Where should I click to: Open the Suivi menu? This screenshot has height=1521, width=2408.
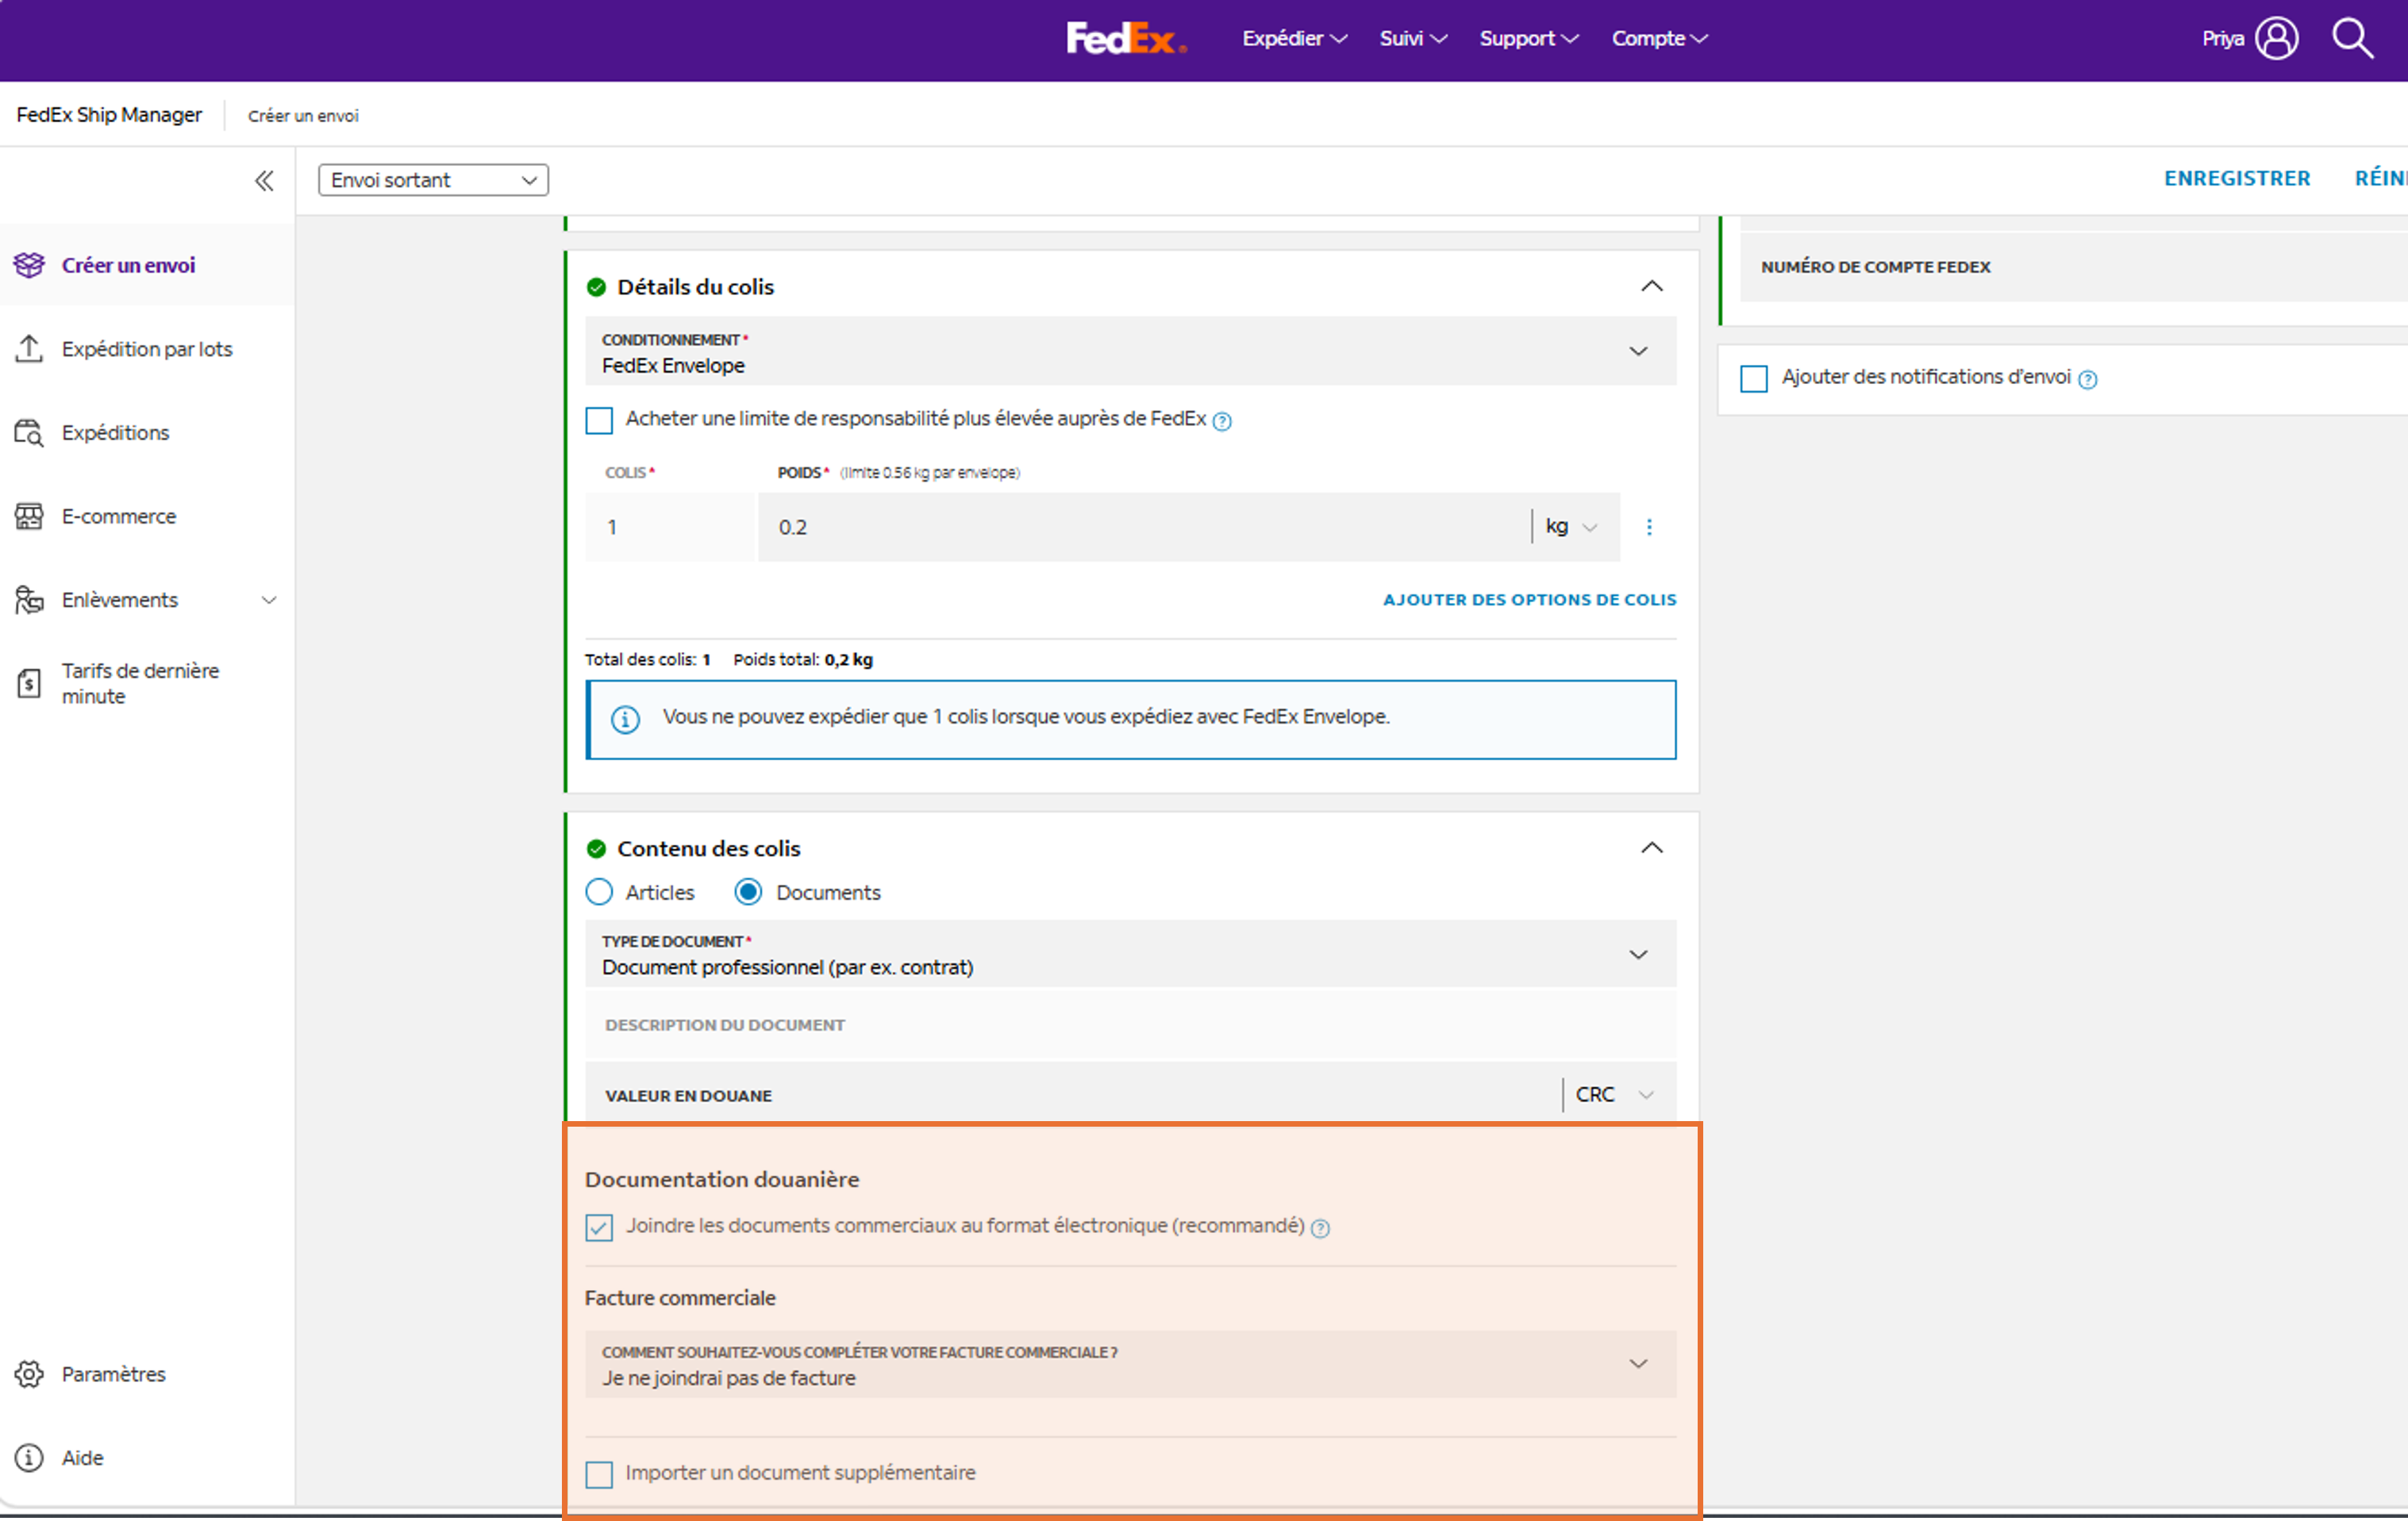coord(1413,39)
